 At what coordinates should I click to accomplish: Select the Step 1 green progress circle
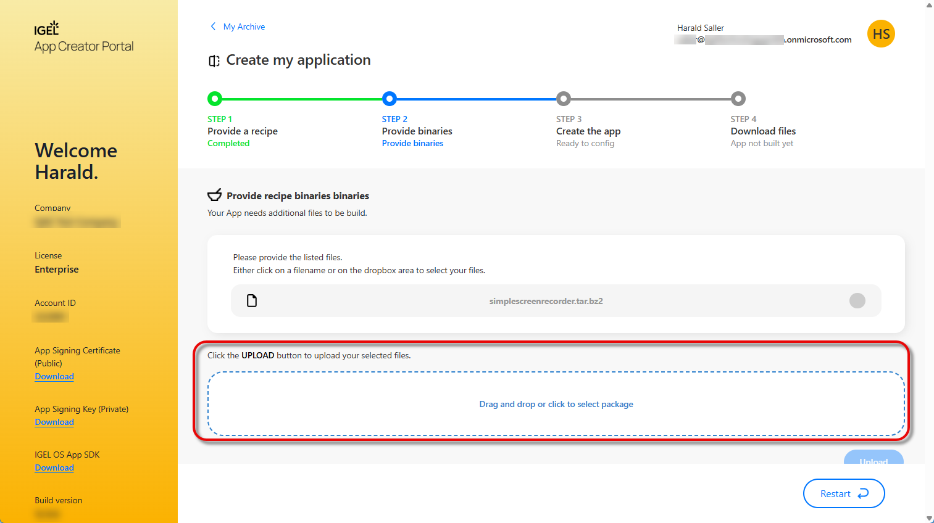pyautogui.click(x=214, y=99)
